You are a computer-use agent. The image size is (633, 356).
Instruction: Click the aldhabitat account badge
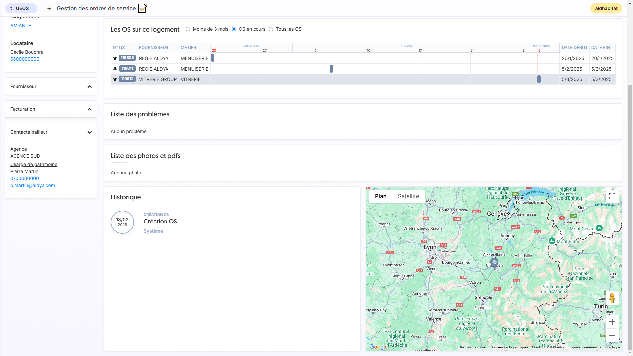click(x=606, y=8)
